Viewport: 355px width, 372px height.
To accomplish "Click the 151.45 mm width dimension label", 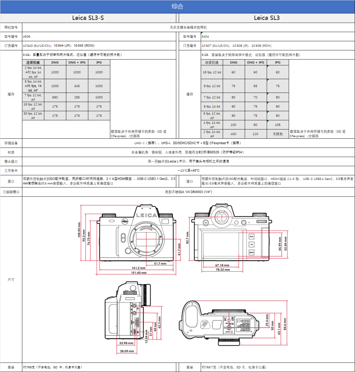I will point(139,273).
